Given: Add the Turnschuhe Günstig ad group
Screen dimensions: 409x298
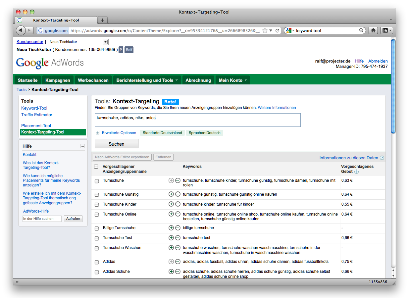Looking at the screenshot, I should (171, 194).
